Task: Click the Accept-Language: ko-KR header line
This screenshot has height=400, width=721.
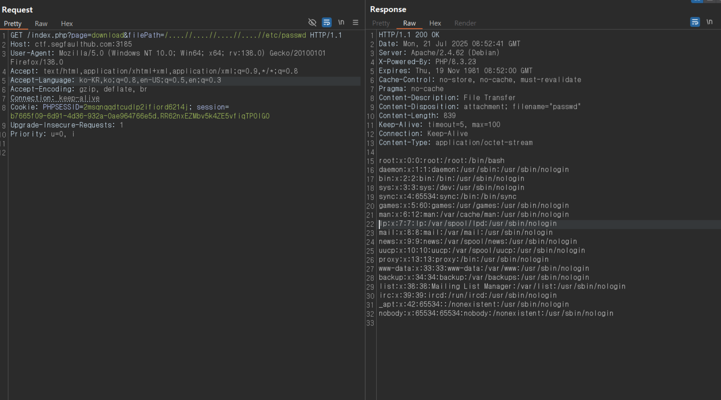Action: (116, 80)
